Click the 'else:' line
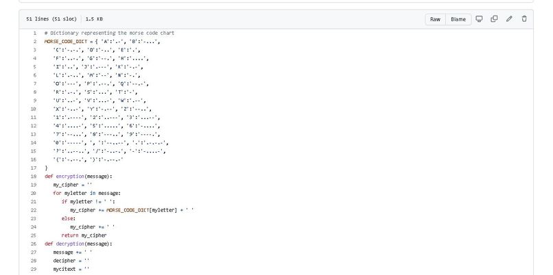Viewport: 553px width, 275px height. click(69, 219)
